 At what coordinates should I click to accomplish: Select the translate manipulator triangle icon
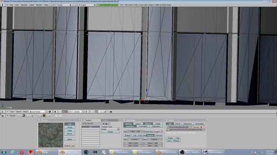pyautogui.click(x=66, y=112)
